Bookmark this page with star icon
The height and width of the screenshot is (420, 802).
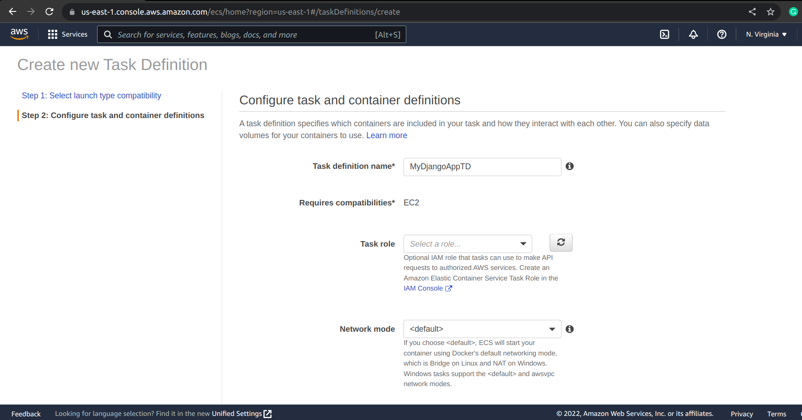770,12
